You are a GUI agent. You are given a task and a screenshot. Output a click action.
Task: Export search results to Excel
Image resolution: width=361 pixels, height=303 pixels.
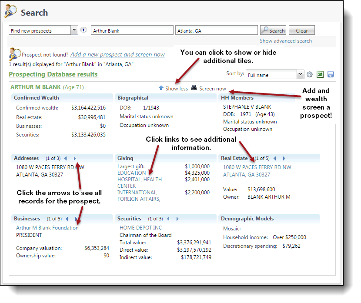click(x=320, y=74)
